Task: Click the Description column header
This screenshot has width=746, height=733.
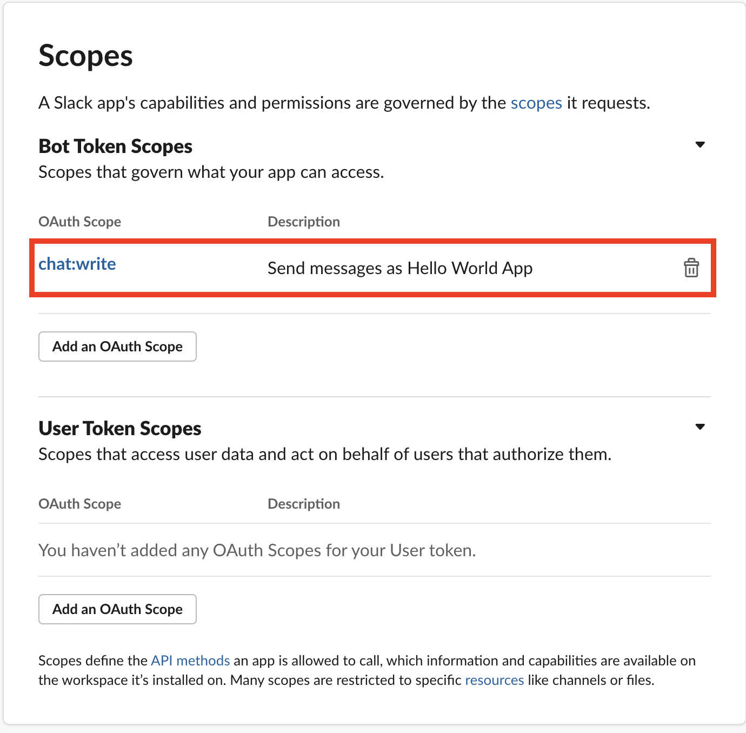Action: (303, 221)
